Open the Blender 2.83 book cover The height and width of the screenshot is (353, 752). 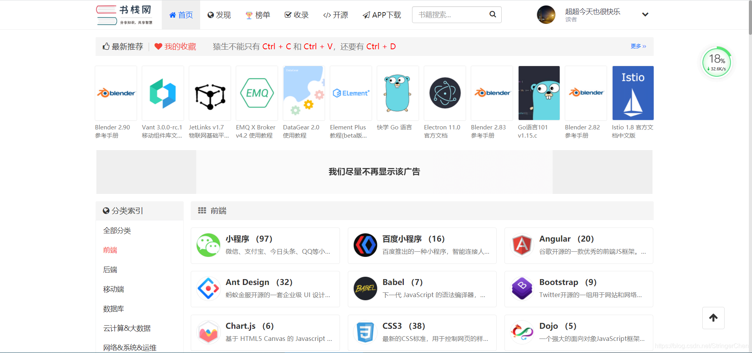[x=492, y=93]
